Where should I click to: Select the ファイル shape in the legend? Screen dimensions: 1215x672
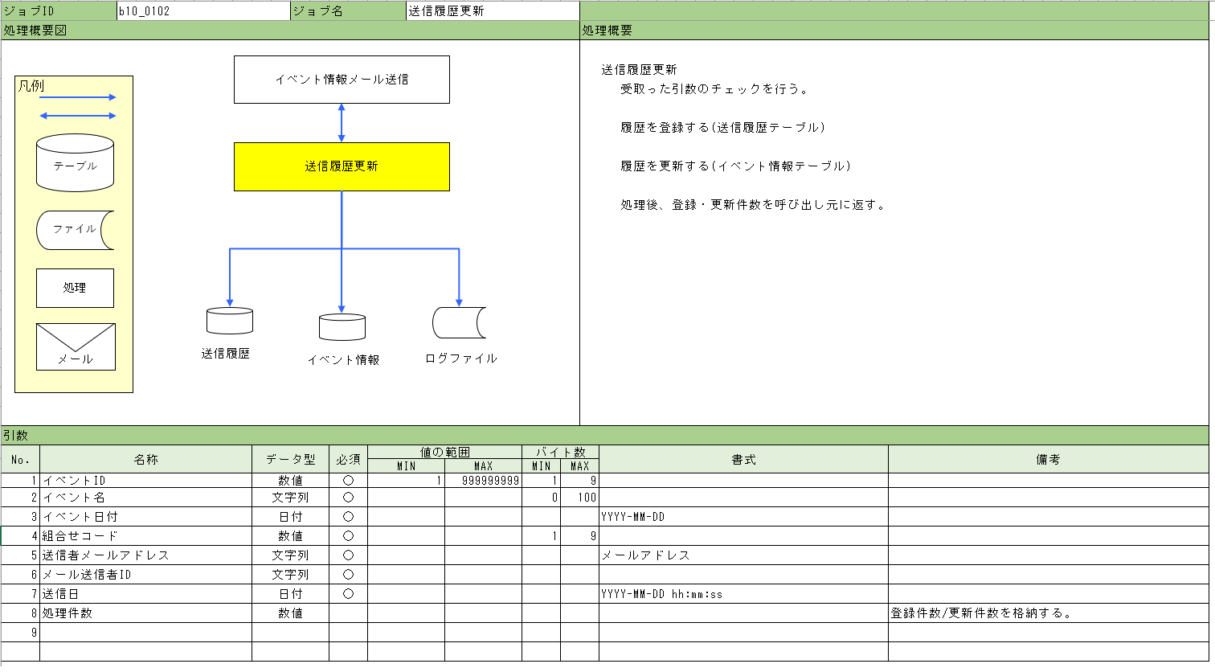click(x=75, y=231)
